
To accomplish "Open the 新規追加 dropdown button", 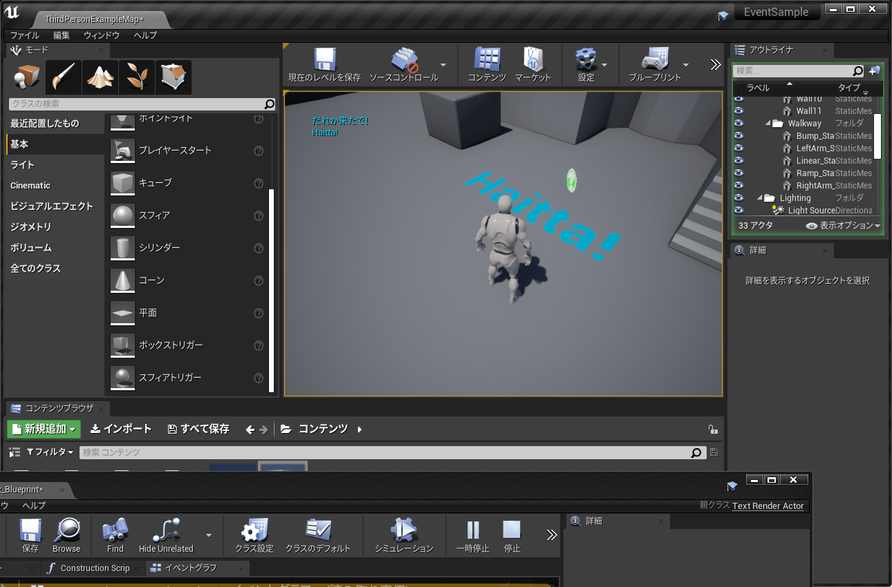I will pos(44,429).
